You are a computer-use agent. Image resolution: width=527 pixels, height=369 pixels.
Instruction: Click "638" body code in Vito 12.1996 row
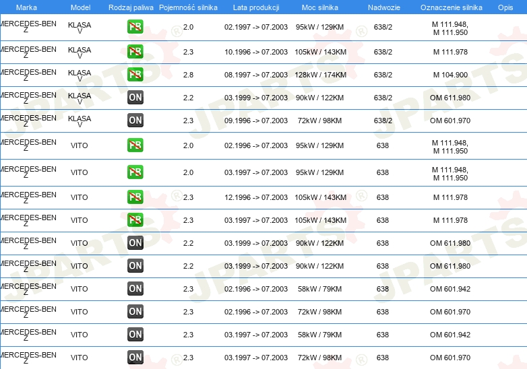383,197
